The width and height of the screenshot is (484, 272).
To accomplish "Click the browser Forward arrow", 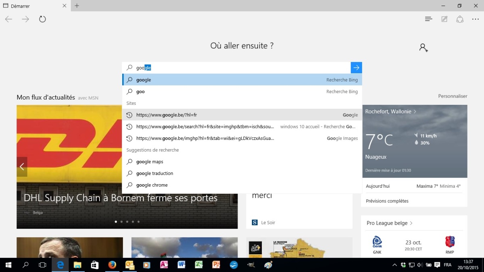I will coord(25,19).
